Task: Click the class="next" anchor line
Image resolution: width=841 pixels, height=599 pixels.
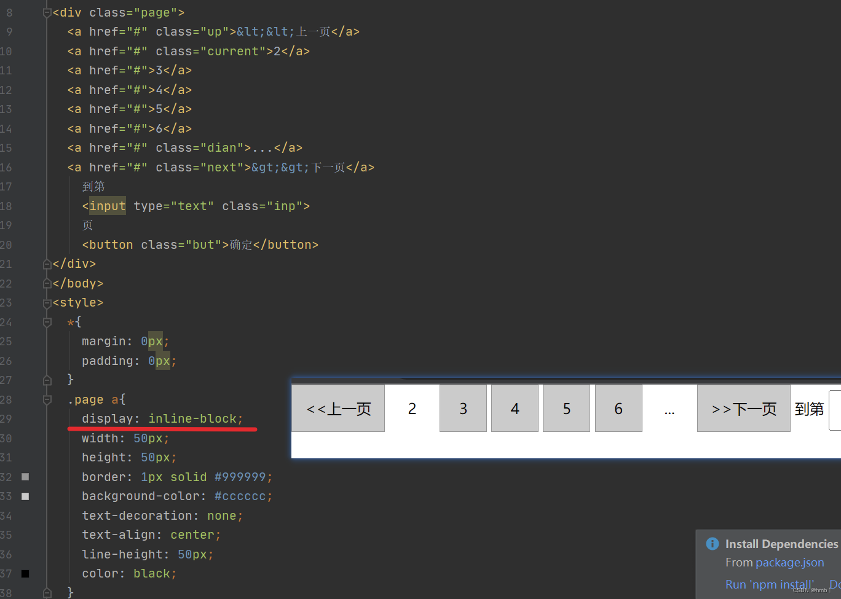Action: tap(221, 168)
